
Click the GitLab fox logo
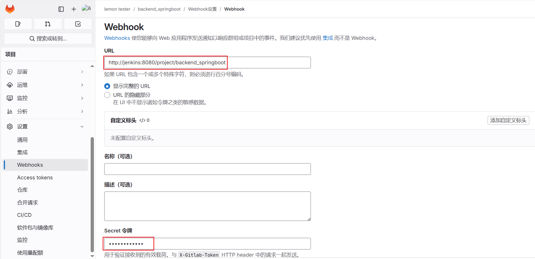pyautogui.click(x=10, y=9)
